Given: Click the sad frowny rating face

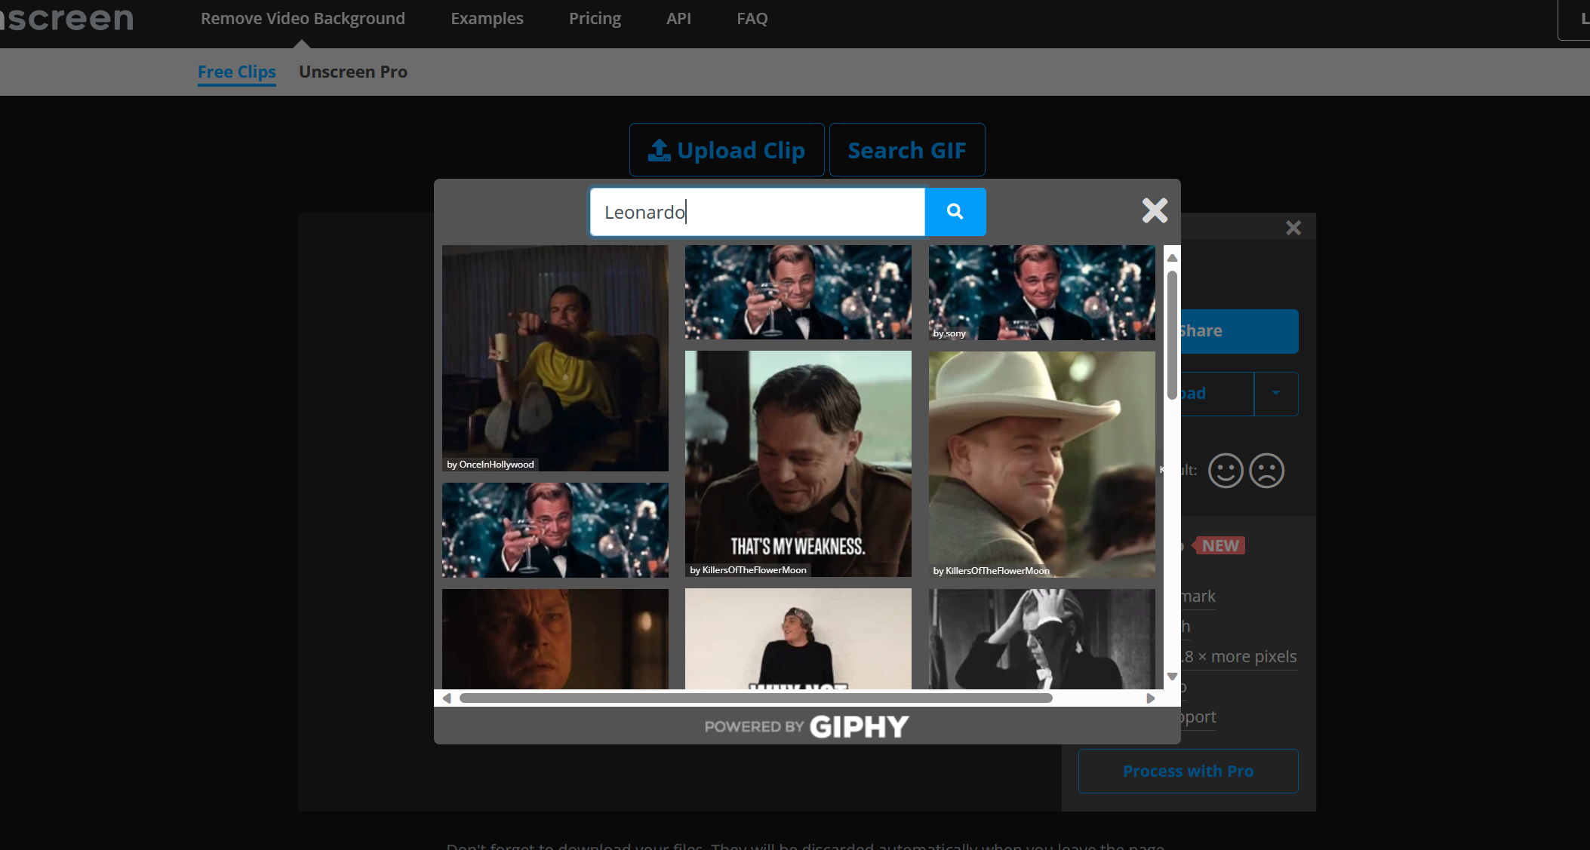Looking at the screenshot, I should tap(1266, 471).
